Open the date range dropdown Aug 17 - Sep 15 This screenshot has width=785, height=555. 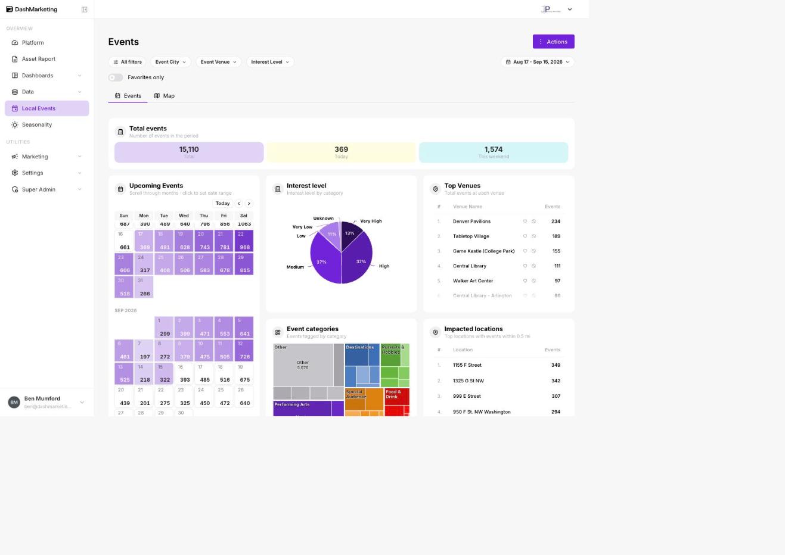[x=538, y=62]
